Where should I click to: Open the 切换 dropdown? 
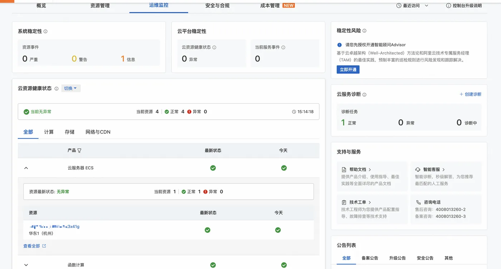70,88
